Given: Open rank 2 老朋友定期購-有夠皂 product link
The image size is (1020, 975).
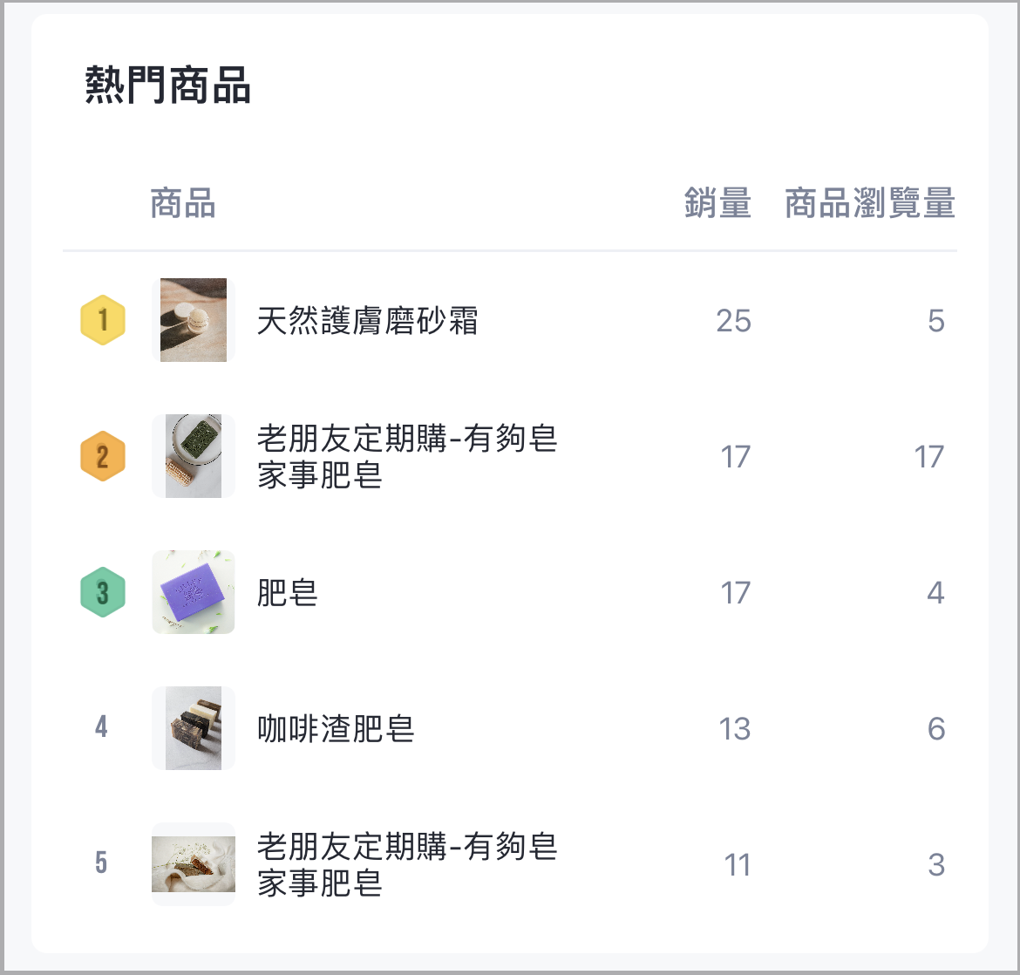Looking at the screenshot, I should tap(407, 456).
